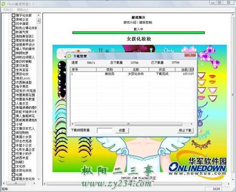Uncheck the 女孩化妆妆 checkbox
The height and width of the screenshot is (192, 236).
(14, 170)
